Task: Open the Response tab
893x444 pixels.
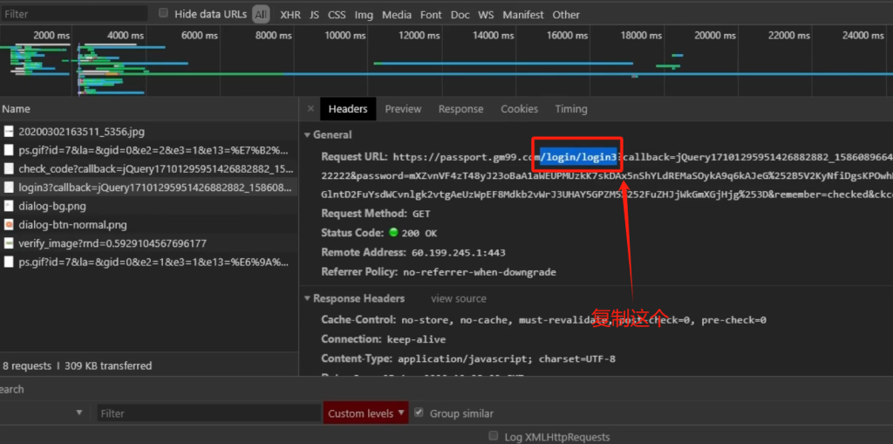Action: [x=460, y=109]
